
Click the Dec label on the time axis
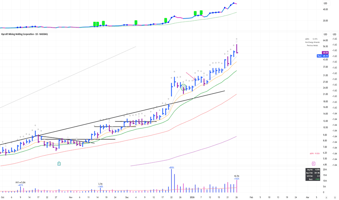(127, 197)
